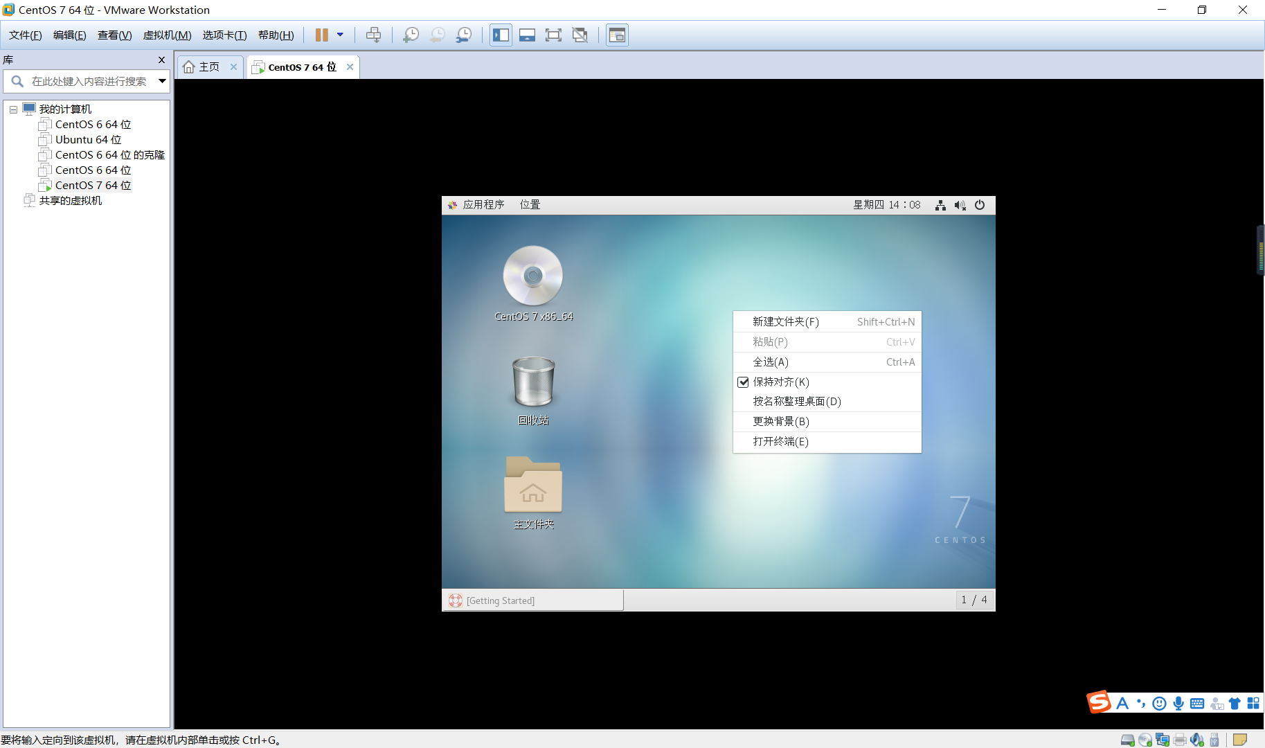Open the 虚拟机(M) menu

(168, 35)
